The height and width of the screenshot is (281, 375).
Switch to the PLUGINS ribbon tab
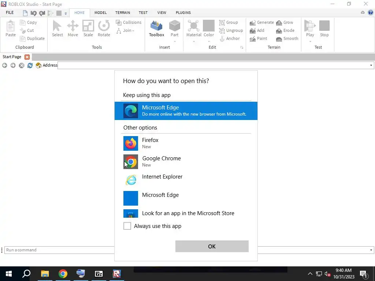point(183,13)
